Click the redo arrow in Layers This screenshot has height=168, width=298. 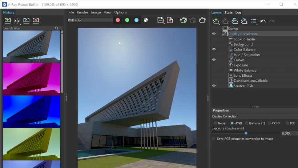(272, 21)
